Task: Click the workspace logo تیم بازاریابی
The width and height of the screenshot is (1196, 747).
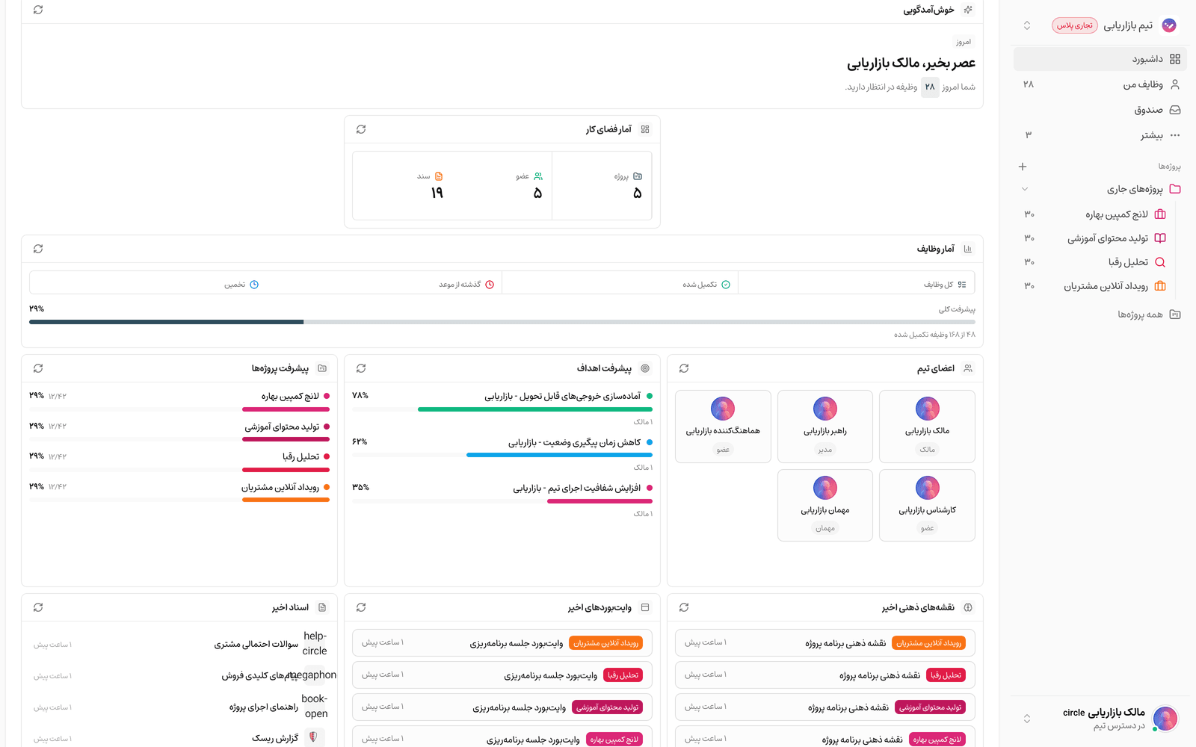Action: 1169,25
